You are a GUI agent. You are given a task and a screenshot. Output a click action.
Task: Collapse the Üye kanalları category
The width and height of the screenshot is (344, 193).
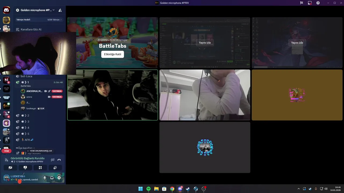pyautogui.click(x=26, y=148)
